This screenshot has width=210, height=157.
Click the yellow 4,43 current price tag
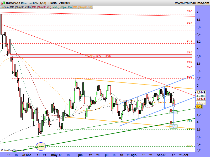(x=199, y=106)
